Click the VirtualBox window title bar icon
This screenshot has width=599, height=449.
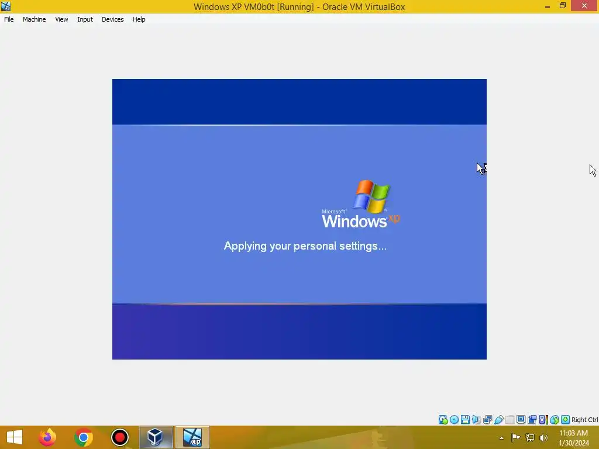6,6
